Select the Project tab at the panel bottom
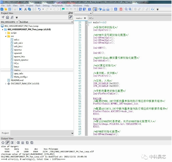 click(x=5, y=133)
